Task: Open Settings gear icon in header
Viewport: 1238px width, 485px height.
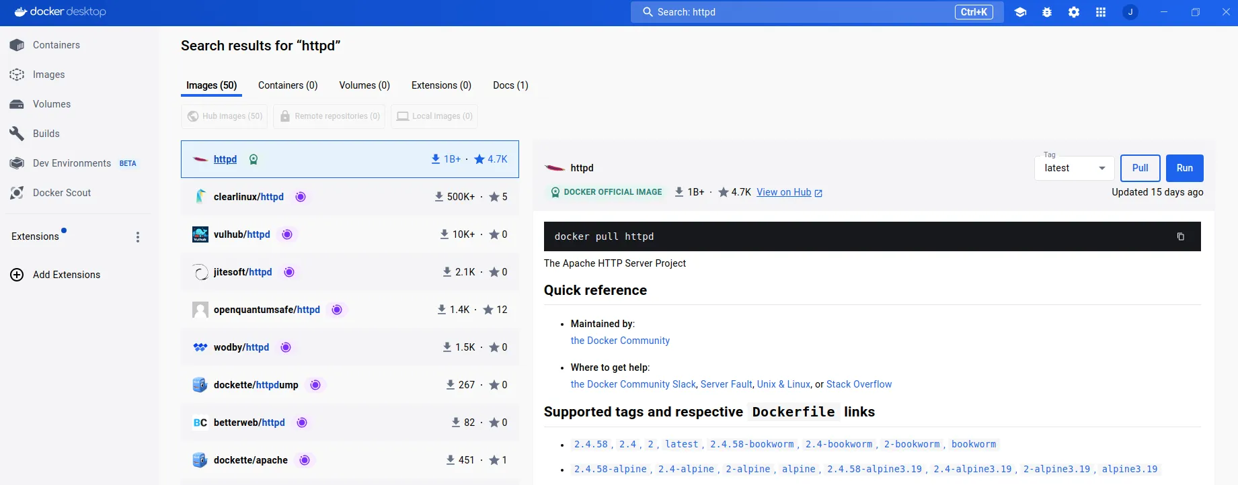Action: point(1074,12)
